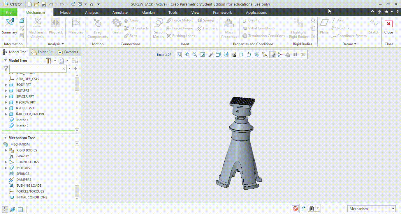The height and width of the screenshot is (214, 401).
Task: Collapse the Model Tree section header
Action: [5, 60]
